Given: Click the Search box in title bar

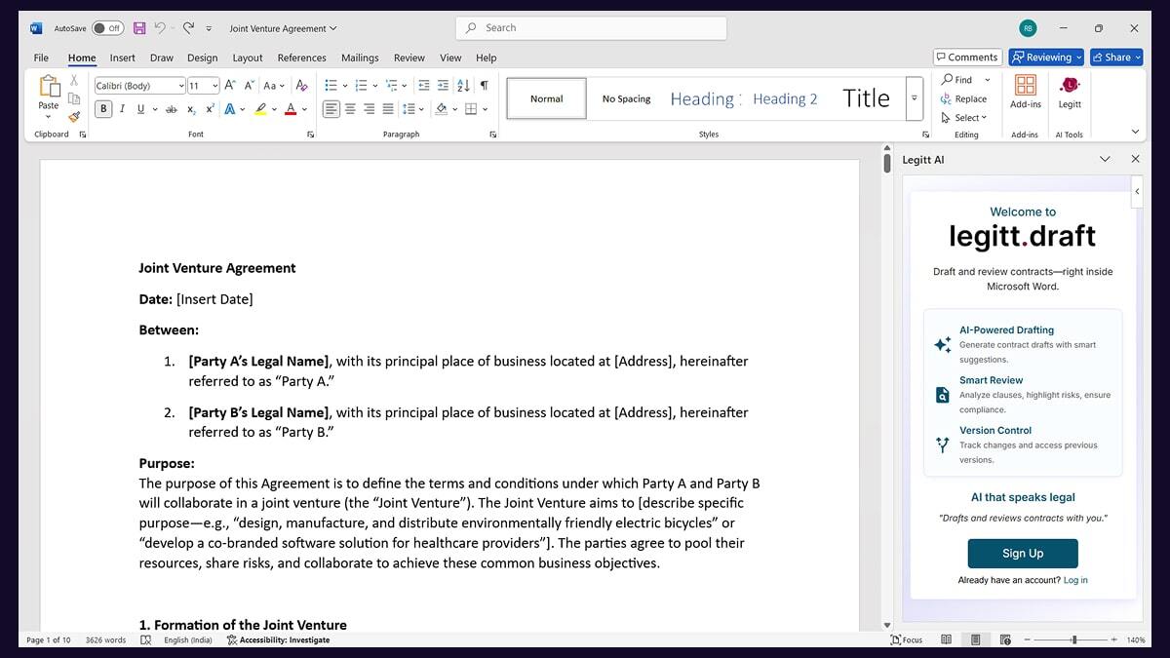Looking at the screenshot, I should (x=591, y=28).
